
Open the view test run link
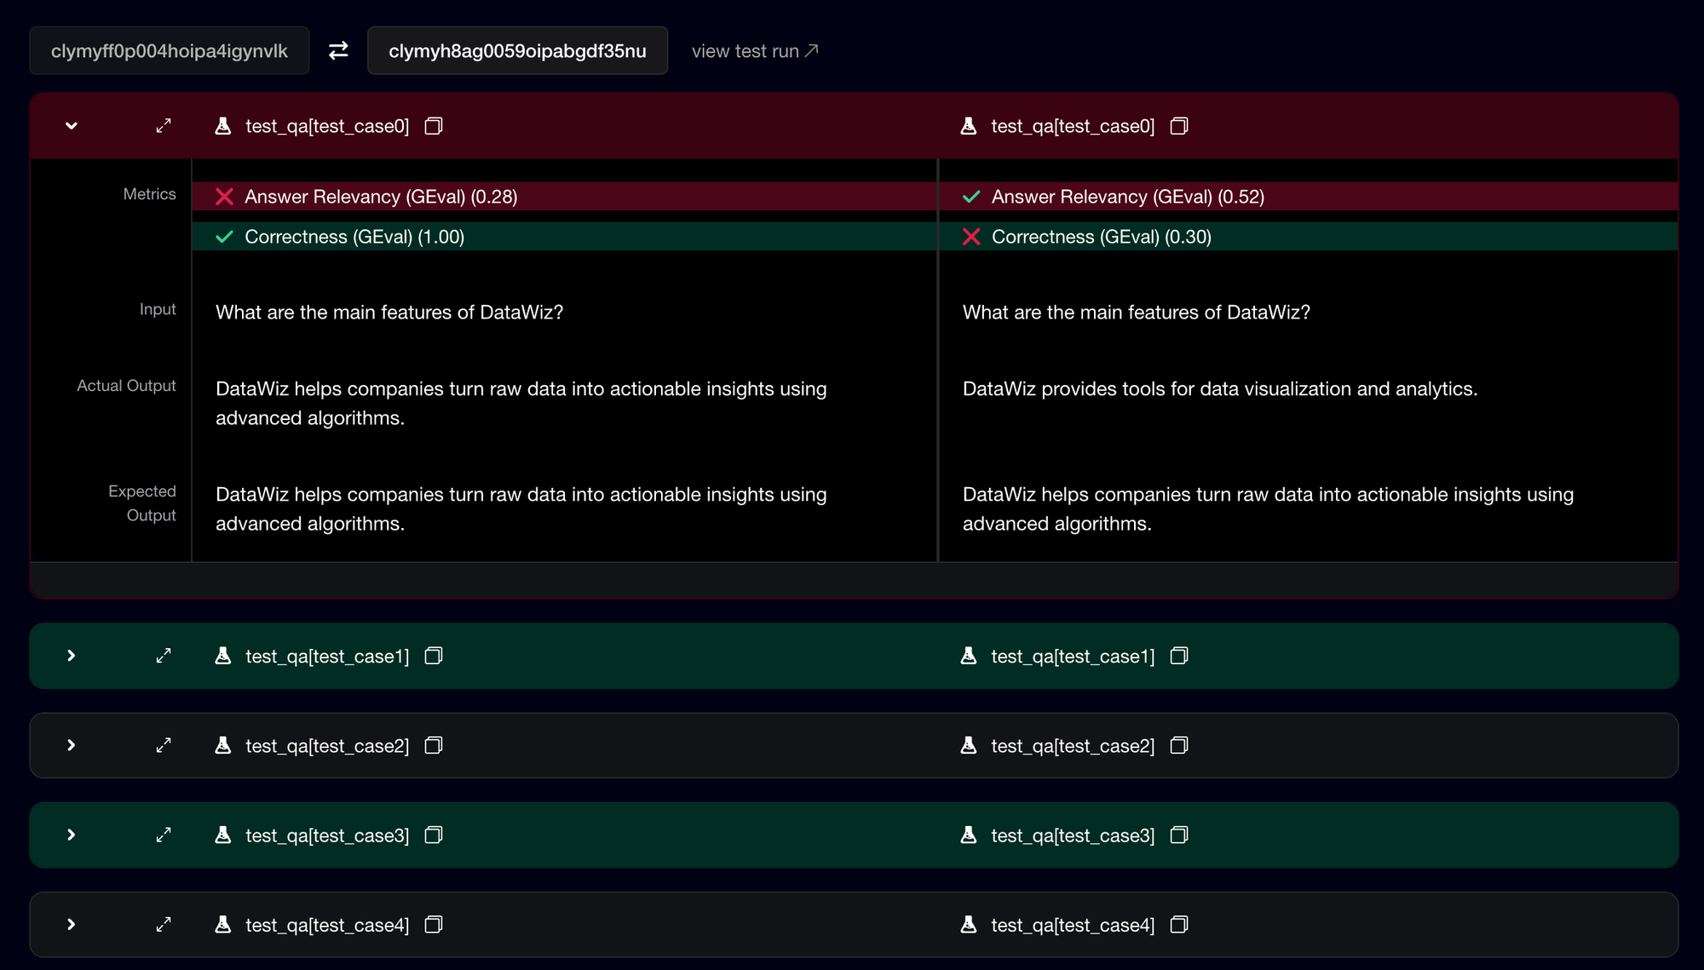click(753, 50)
